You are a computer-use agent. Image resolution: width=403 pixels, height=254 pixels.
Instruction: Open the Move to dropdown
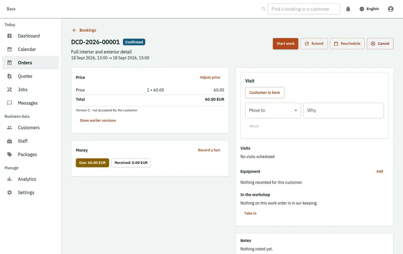(x=273, y=110)
